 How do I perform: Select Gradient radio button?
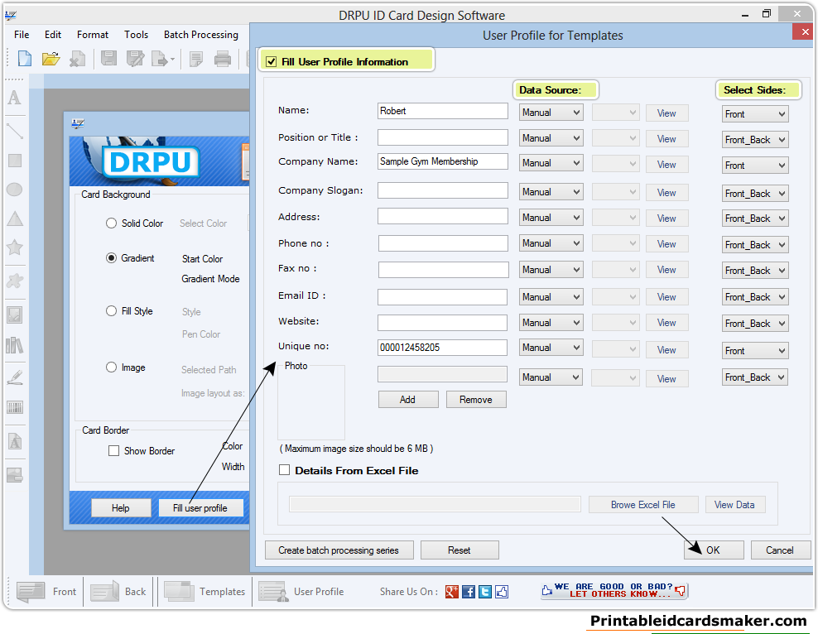point(111,258)
